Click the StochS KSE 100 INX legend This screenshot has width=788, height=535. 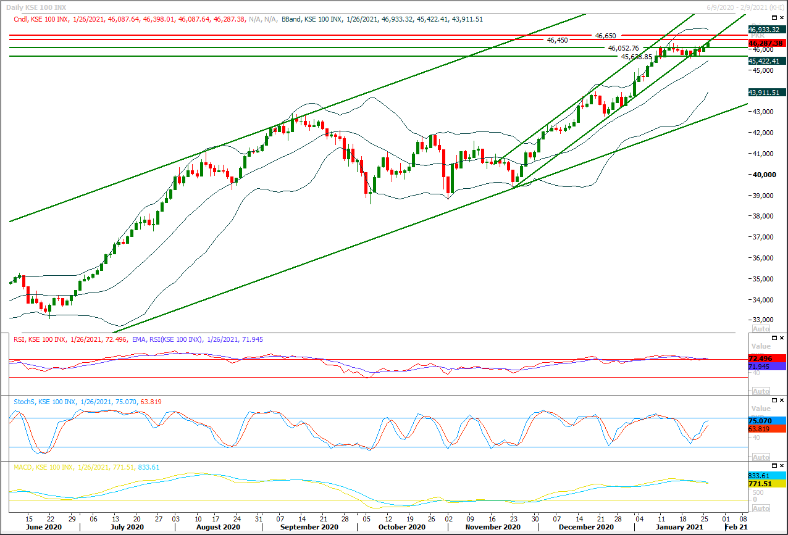point(88,402)
